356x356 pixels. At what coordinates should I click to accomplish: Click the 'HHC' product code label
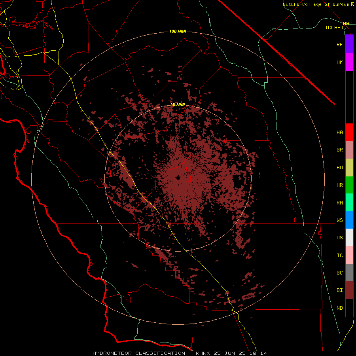coord(348,24)
